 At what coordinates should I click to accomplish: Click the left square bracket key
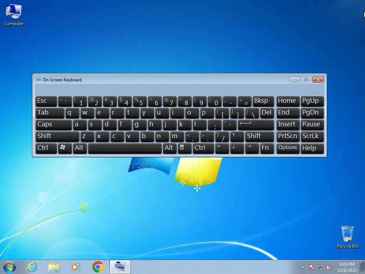(222, 113)
